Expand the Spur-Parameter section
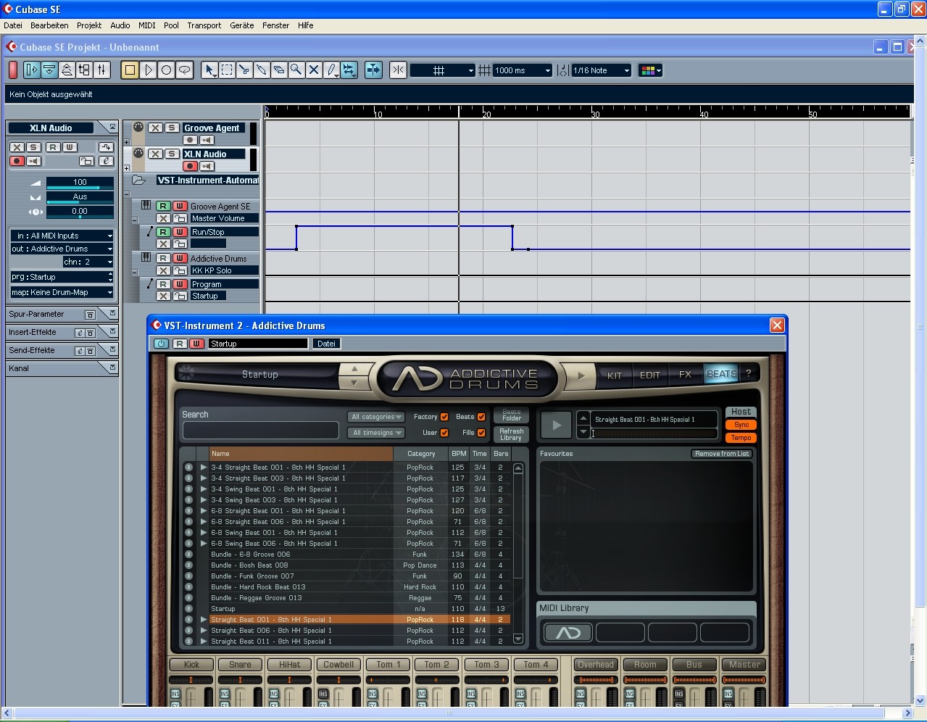This screenshot has height=722, width=927. click(112, 314)
